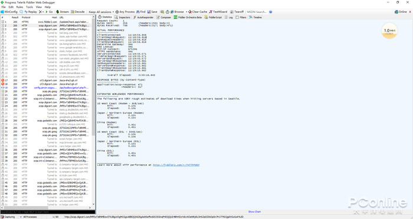This screenshot has width=413, height=219.
Task: Toggle the Decode option
Action: [78, 12]
